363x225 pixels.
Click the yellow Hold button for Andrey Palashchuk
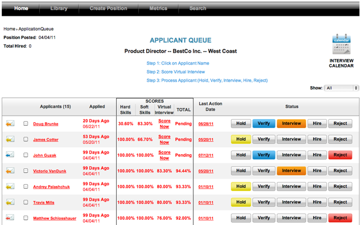(240, 186)
